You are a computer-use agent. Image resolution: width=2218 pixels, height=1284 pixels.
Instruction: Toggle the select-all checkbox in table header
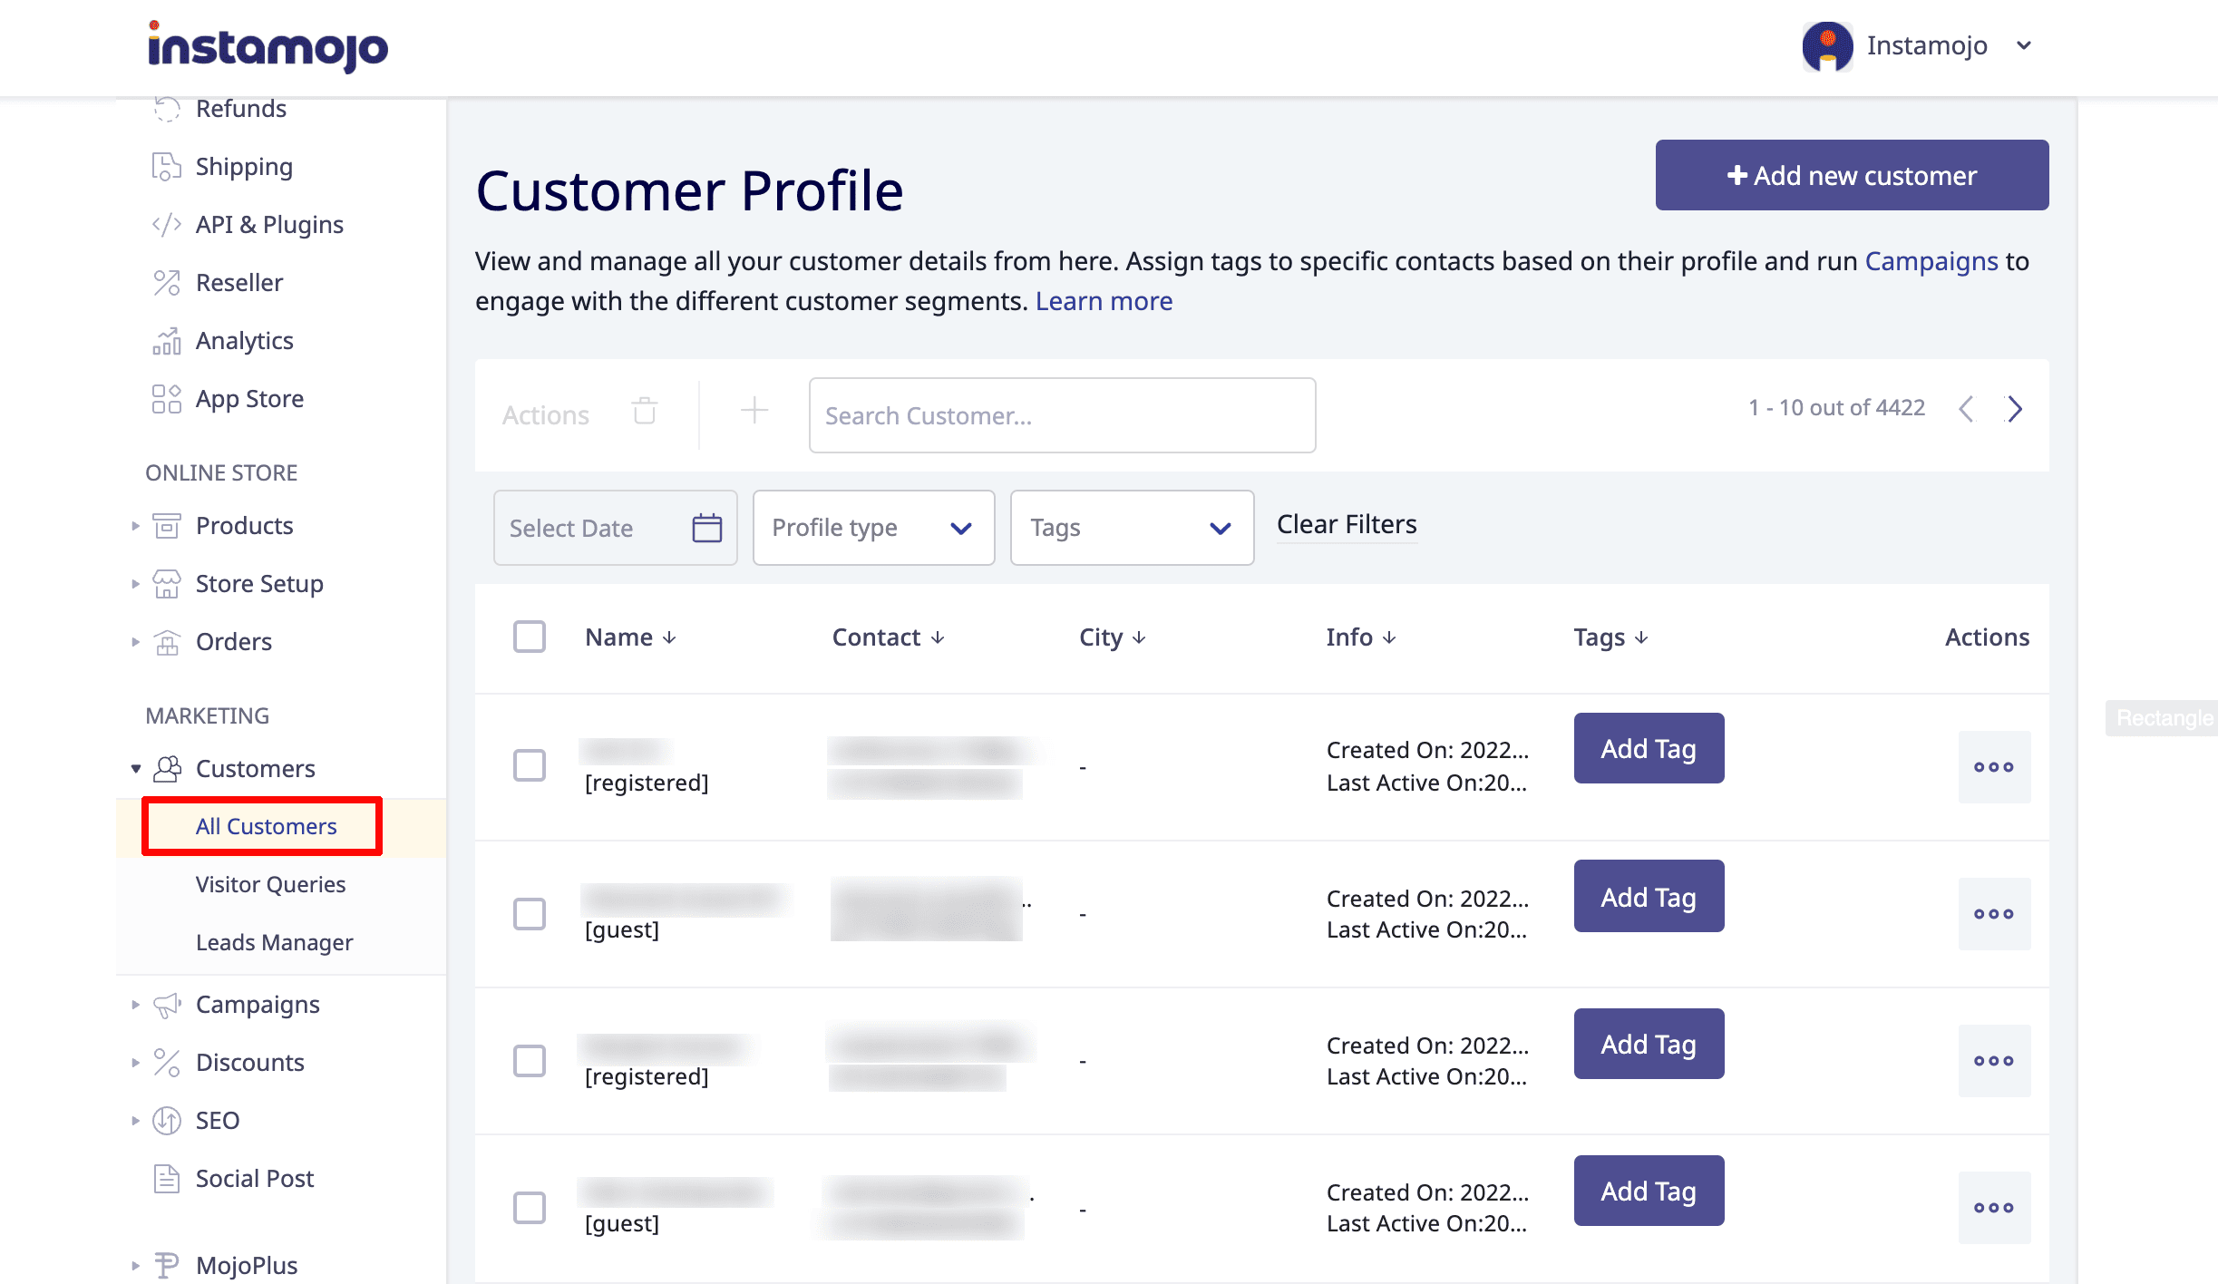point(530,637)
